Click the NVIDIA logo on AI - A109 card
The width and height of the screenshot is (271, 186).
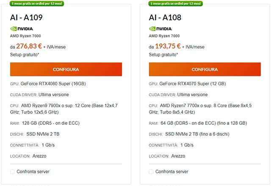(22, 29)
